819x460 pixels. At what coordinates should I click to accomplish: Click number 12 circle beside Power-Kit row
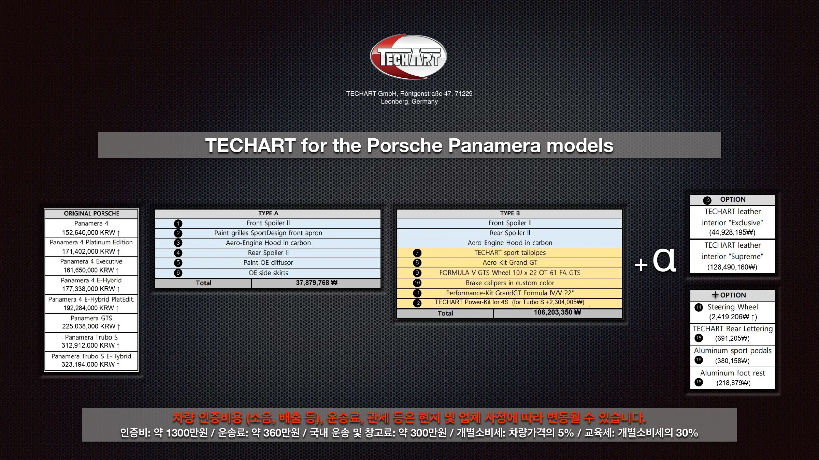click(x=417, y=303)
